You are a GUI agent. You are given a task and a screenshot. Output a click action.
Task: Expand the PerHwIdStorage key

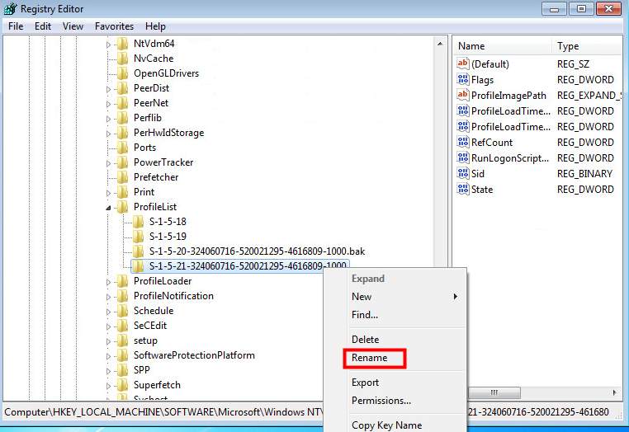[x=108, y=134]
